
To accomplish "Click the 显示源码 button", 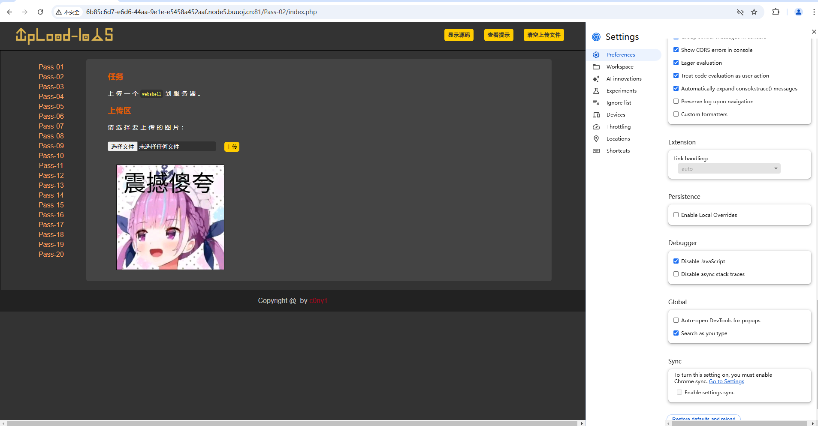I will pyautogui.click(x=459, y=35).
